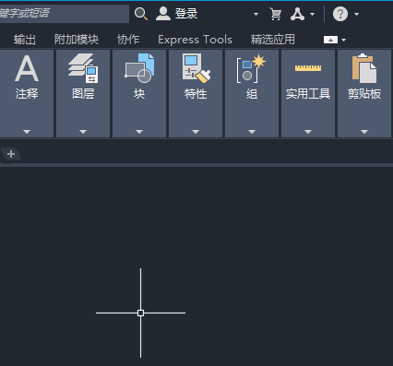Open the Help question mark icon
Screen dimensions: 393x366
[340, 14]
